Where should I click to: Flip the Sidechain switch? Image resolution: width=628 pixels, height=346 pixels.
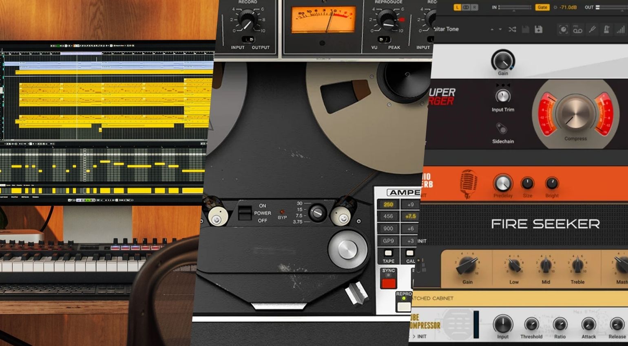click(502, 129)
